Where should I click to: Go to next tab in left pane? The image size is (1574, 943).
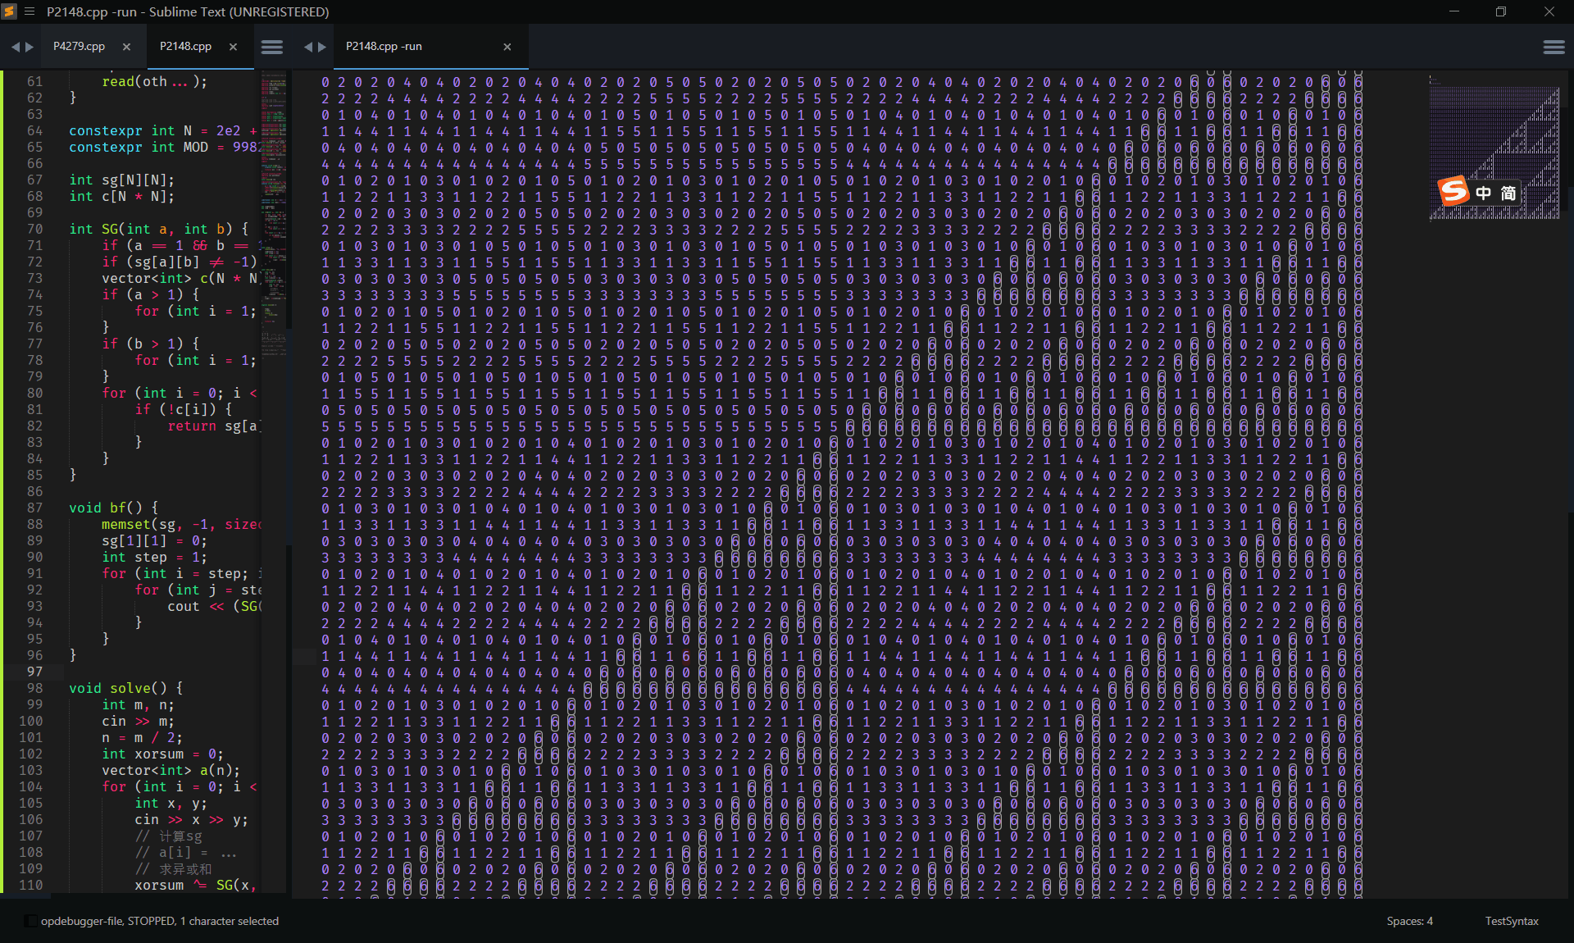pyautogui.click(x=30, y=47)
